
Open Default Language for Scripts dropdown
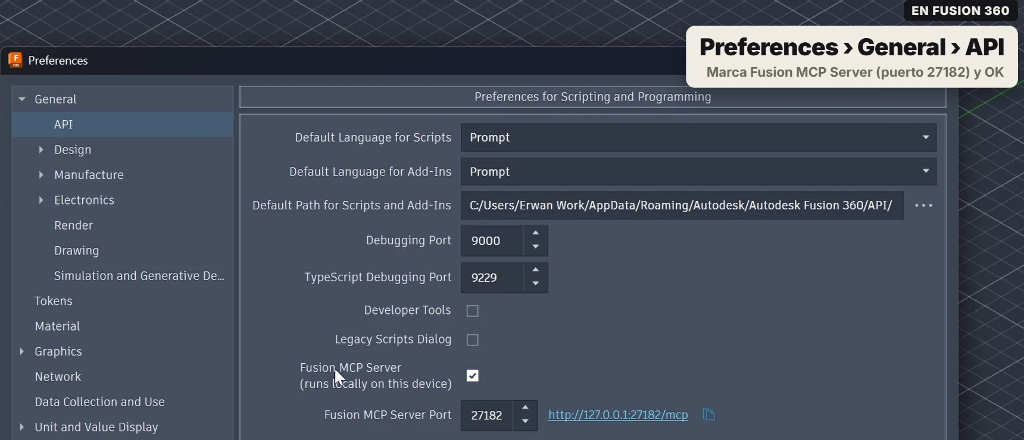click(698, 137)
